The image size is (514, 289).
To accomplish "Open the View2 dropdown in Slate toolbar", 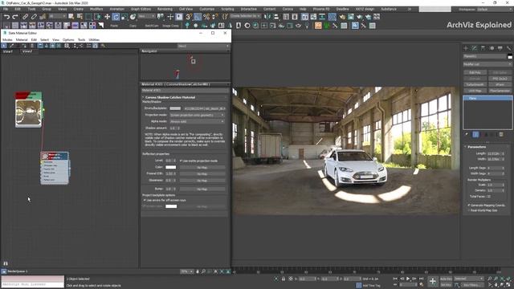I will (x=203, y=46).
